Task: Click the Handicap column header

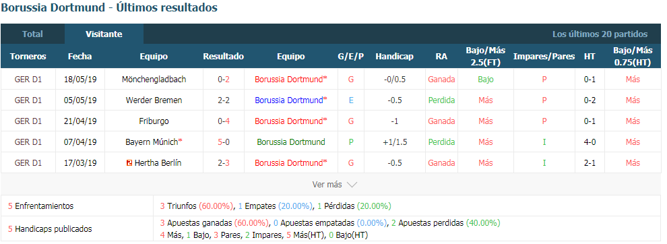Action: point(394,56)
